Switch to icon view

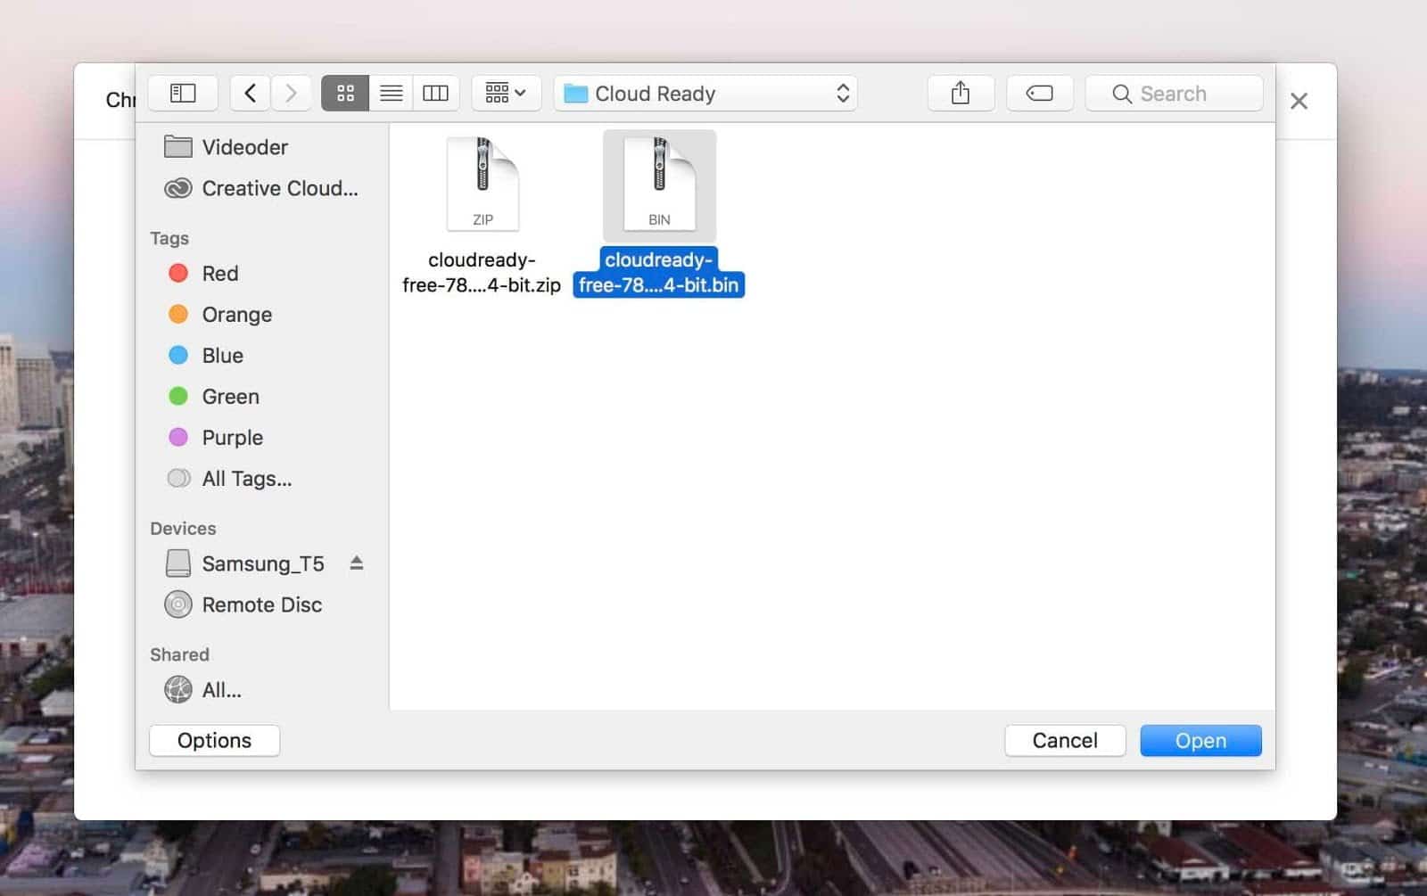click(346, 93)
